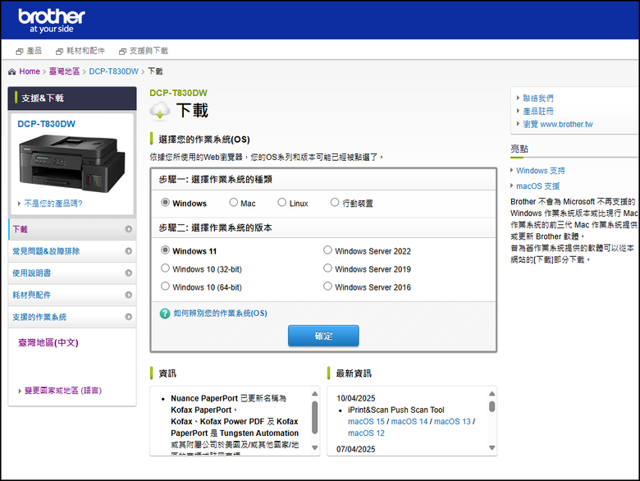Select Windows 10 (64-bit) radio button

click(x=165, y=286)
